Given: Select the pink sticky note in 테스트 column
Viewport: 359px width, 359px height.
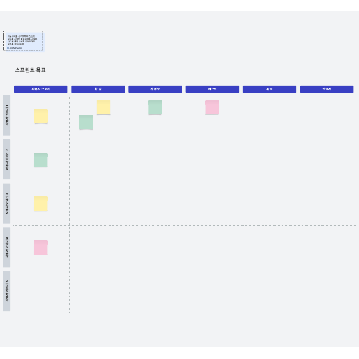Looking at the screenshot, I should click(212, 107).
